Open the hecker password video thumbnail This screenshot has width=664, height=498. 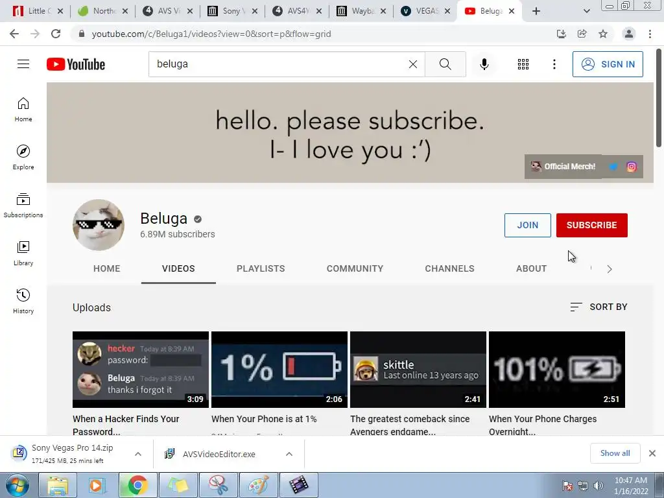click(x=141, y=370)
